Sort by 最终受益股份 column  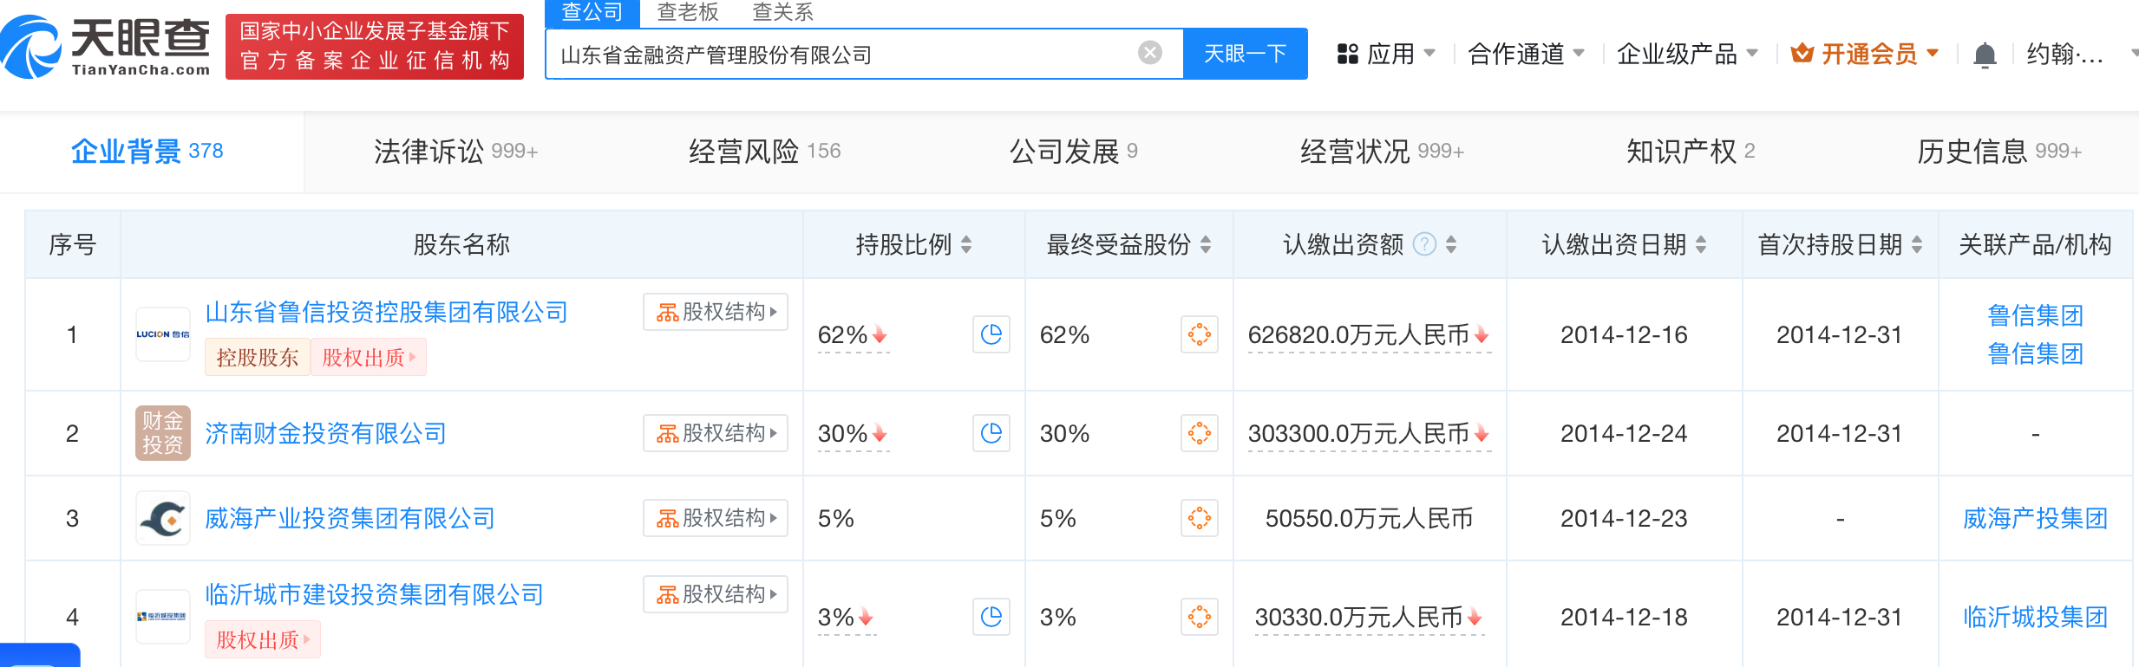[x=1206, y=245]
